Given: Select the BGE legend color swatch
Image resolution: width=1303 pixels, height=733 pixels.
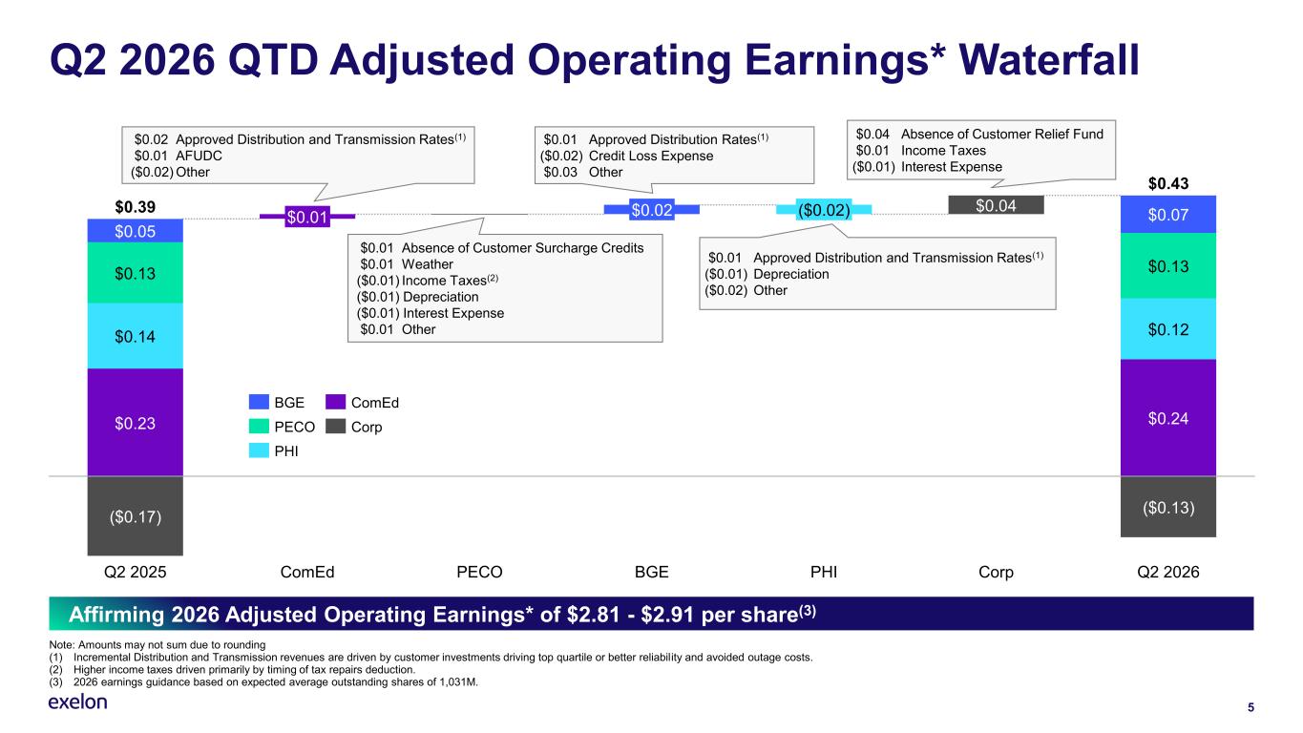Looking at the screenshot, I should click(260, 404).
